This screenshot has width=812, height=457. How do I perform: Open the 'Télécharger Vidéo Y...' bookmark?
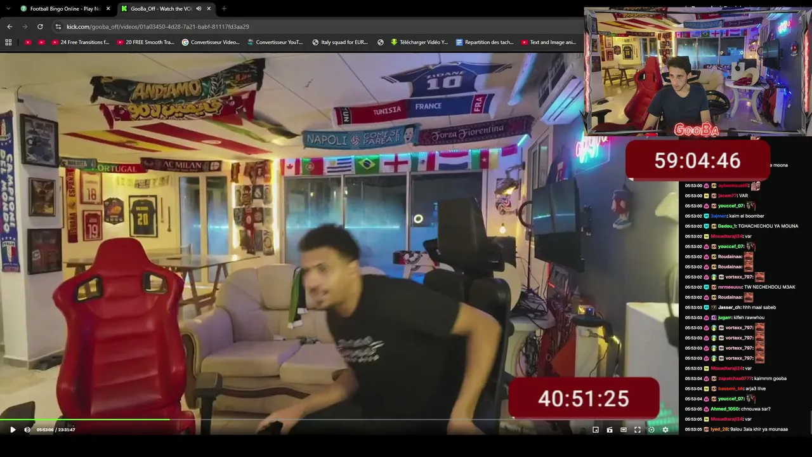click(419, 43)
